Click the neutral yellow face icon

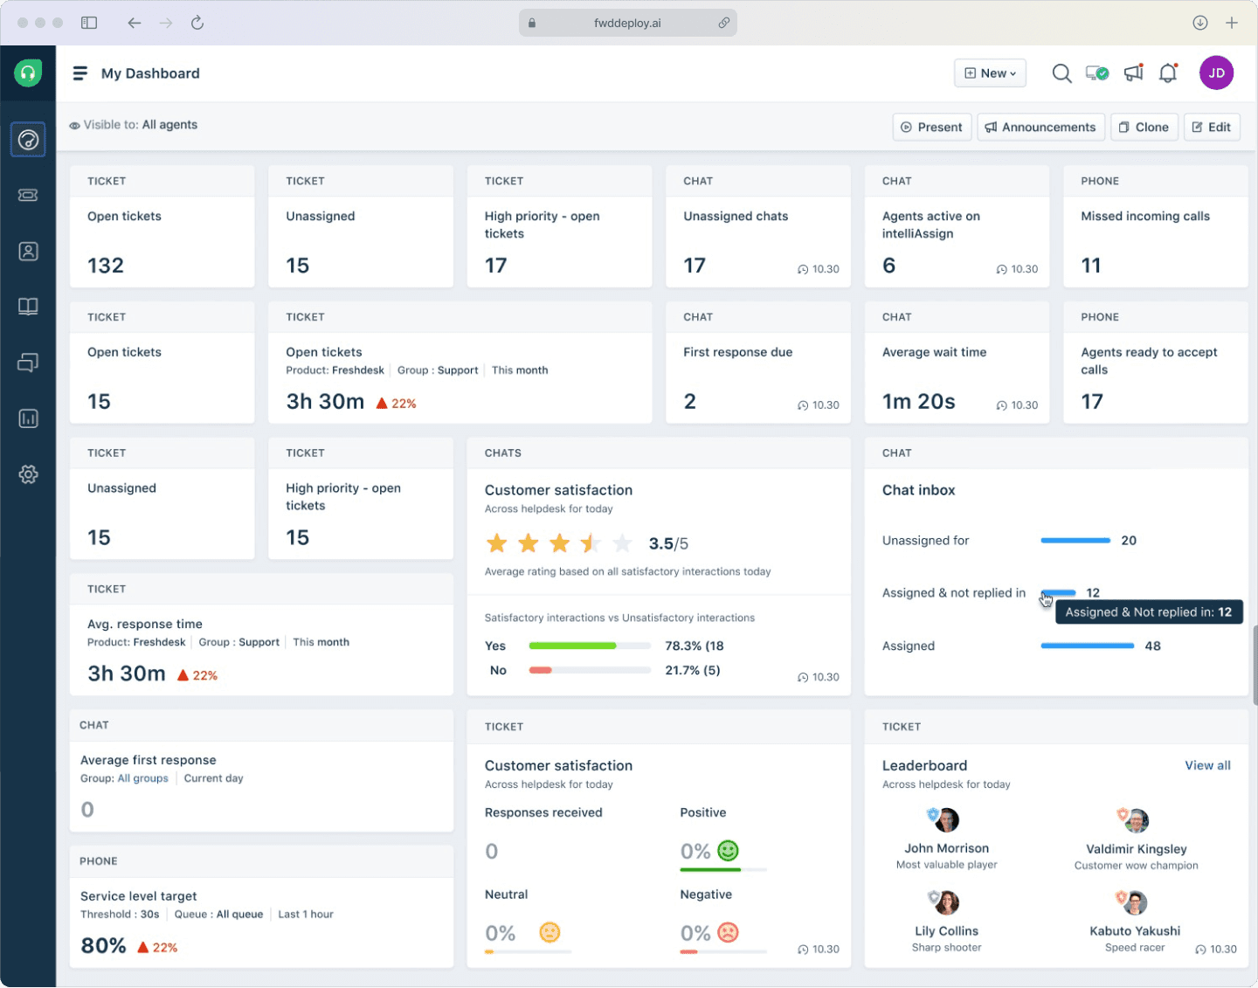tap(550, 933)
